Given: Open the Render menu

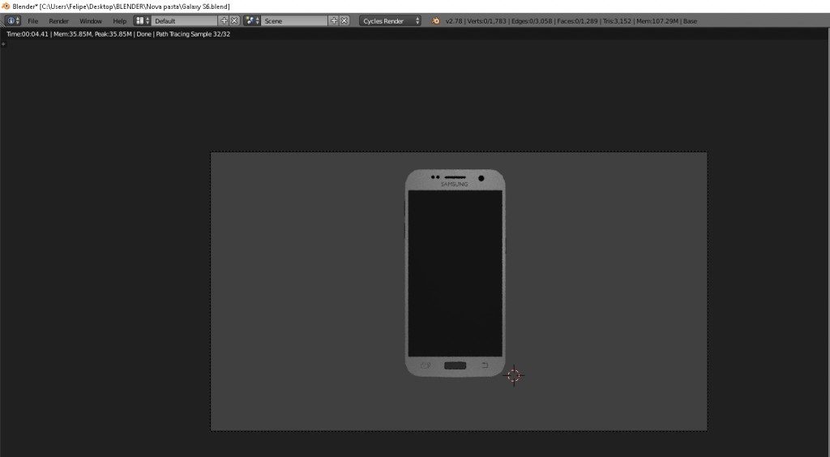Looking at the screenshot, I should tap(58, 21).
